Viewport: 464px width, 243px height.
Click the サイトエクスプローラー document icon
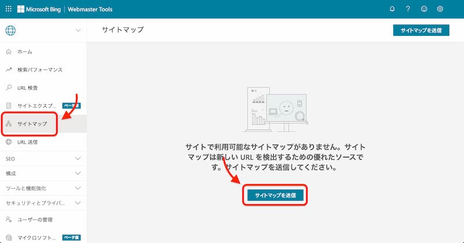coord(9,106)
